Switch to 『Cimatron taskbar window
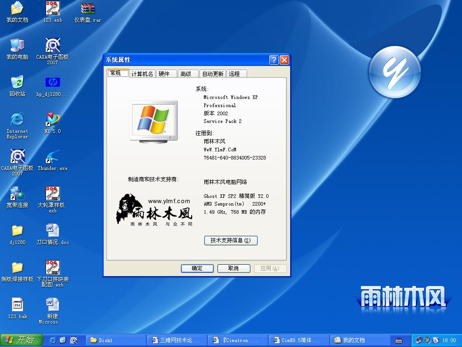This screenshot has height=347, width=462. pyautogui.click(x=238, y=340)
